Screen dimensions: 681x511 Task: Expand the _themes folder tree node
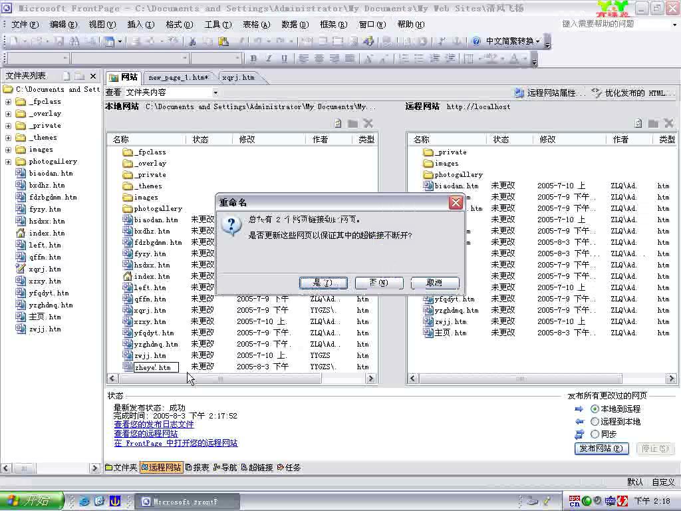click(x=8, y=138)
